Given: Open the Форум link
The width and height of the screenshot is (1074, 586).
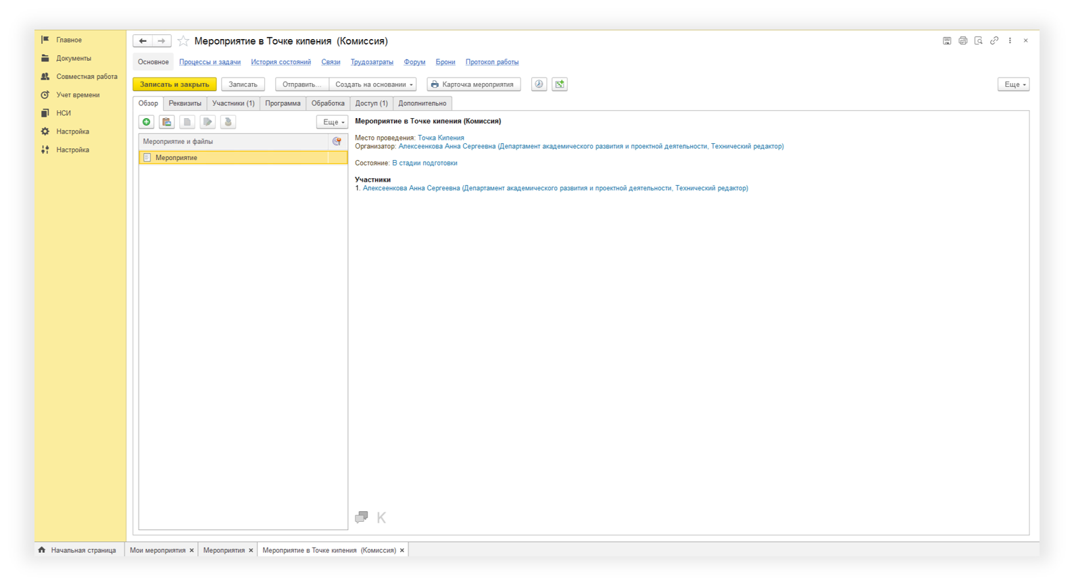Looking at the screenshot, I should click(414, 62).
